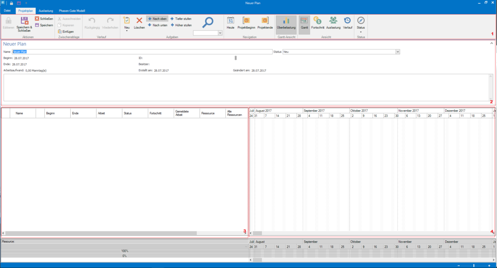The height and width of the screenshot is (268, 497).
Task: Click the Einfügen paste button
Action: [x=66, y=31]
